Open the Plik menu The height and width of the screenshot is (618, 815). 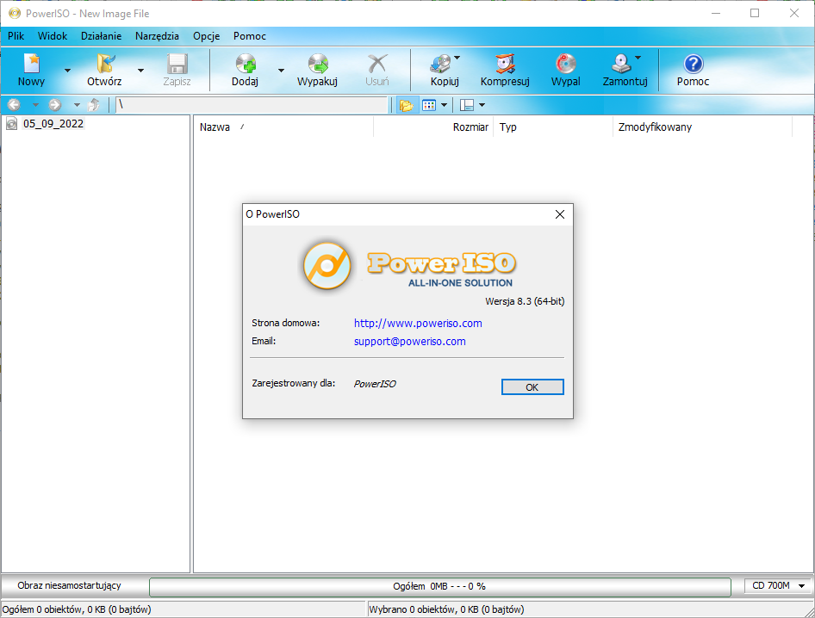[16, 36]
